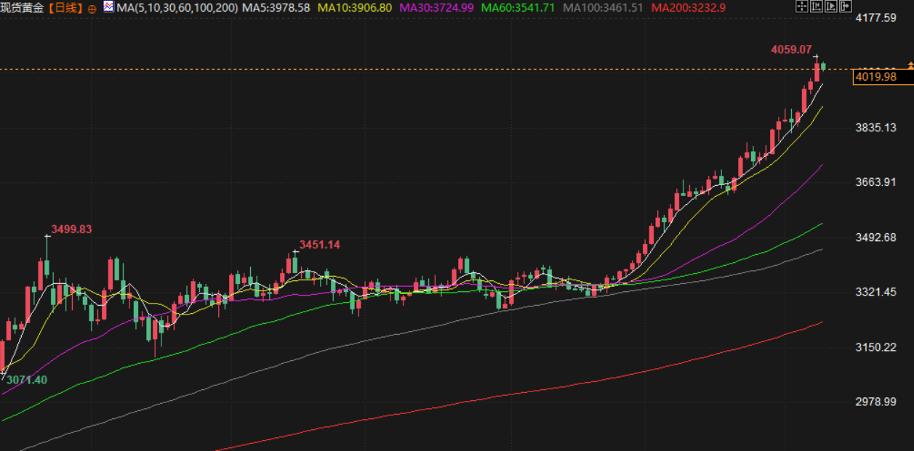Image resolution: width=914 pixels, height=451 pixels.
Task: Click the orange circled-plus icon beside 日线
Action: coord(92,8)
